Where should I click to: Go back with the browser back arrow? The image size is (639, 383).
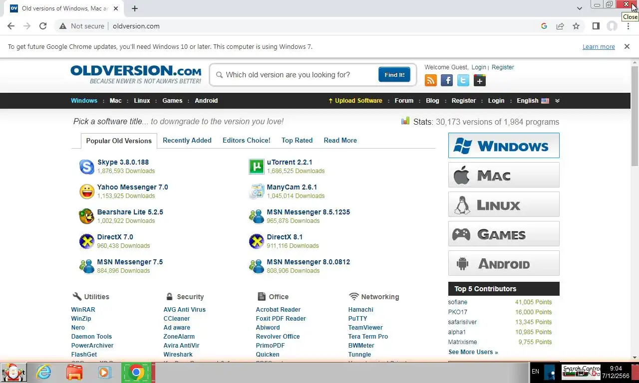(x=11, y=26)
